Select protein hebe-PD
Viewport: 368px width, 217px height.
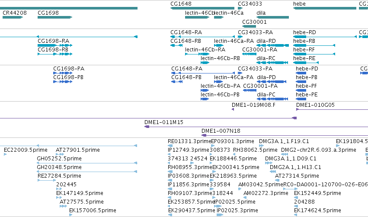coord(301,73)
